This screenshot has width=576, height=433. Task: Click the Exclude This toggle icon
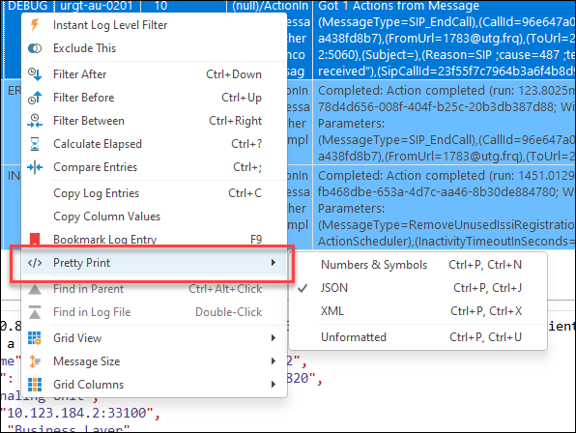(x=35, y=48)
